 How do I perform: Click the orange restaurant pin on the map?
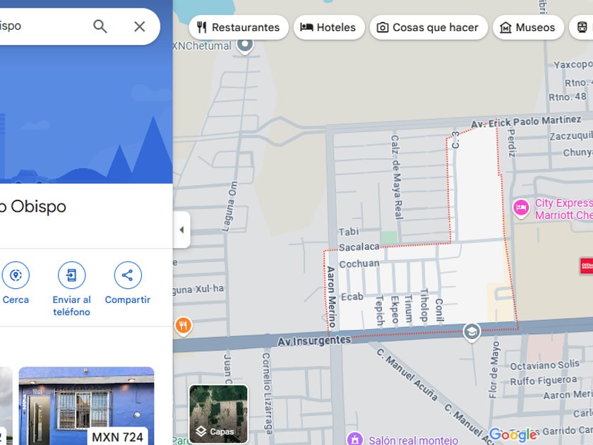(183, 326)
